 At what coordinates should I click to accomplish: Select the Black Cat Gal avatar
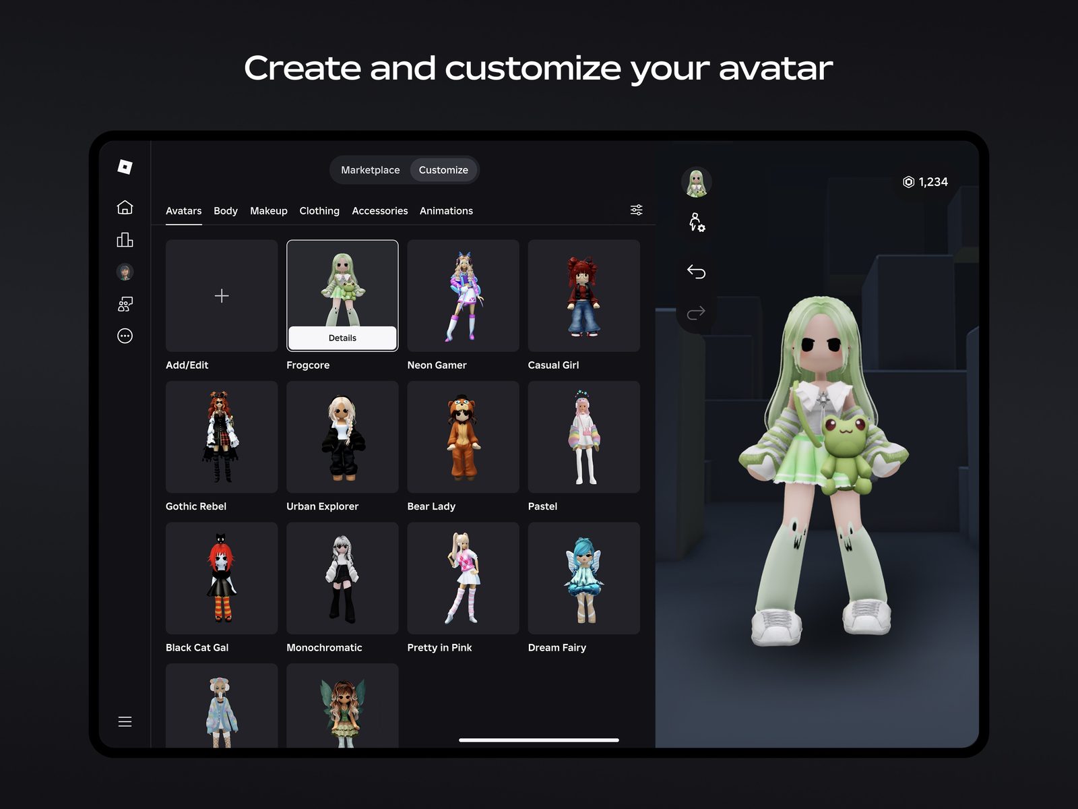222,578
